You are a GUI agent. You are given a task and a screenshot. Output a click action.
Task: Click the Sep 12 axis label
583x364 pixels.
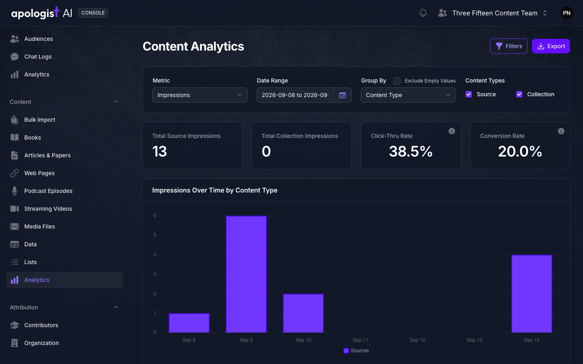pyautogui.click(x=417, y=340)
